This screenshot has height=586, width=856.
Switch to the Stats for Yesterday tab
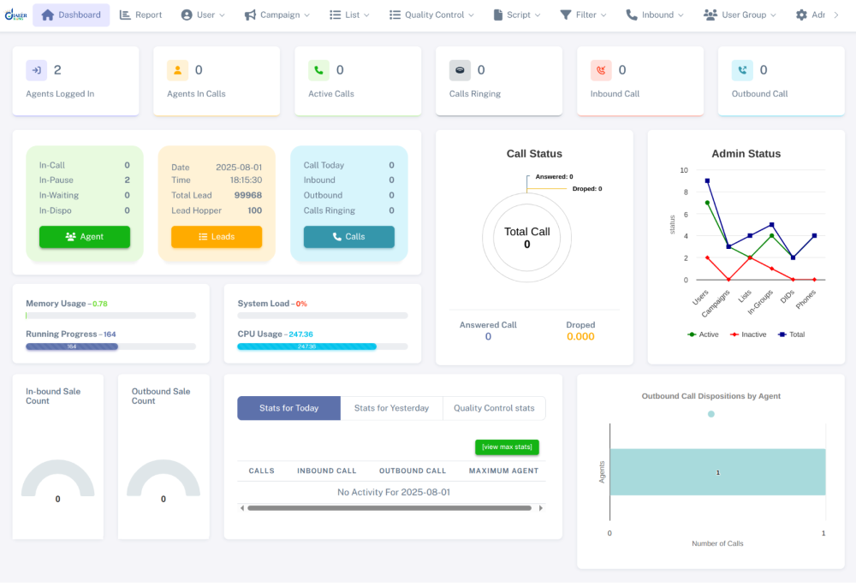click(x=391, y=408)
